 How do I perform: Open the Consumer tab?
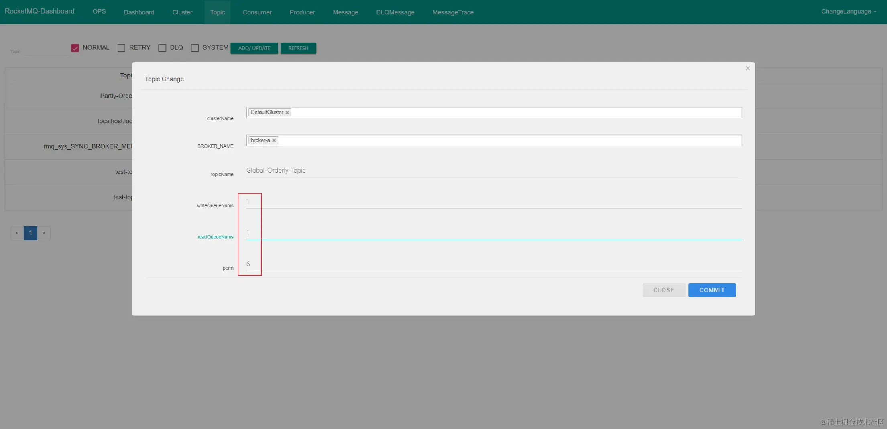[257, 12]
